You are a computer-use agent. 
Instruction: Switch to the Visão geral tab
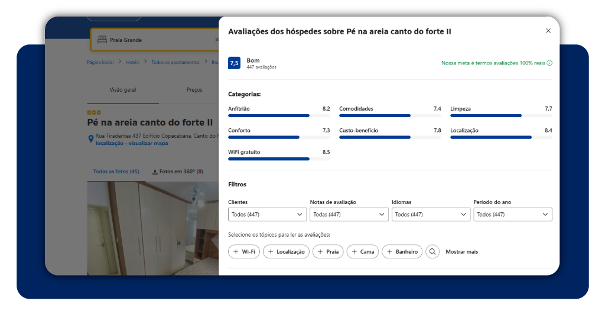(x=123, y=90)
